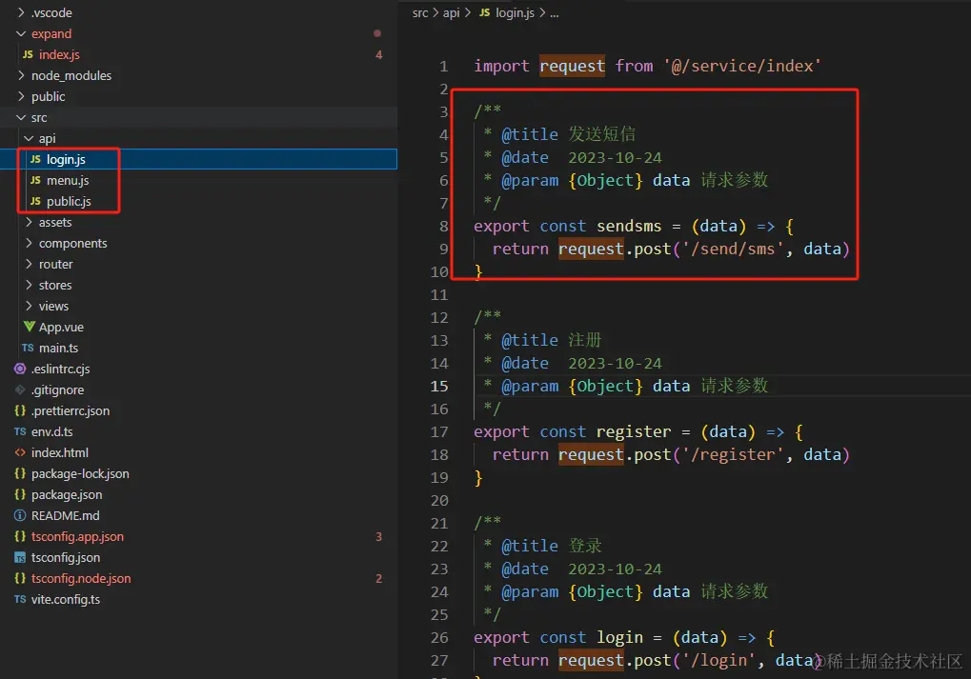
Task: Click the HTML icon of index.html
Action: tap(20, 452)
